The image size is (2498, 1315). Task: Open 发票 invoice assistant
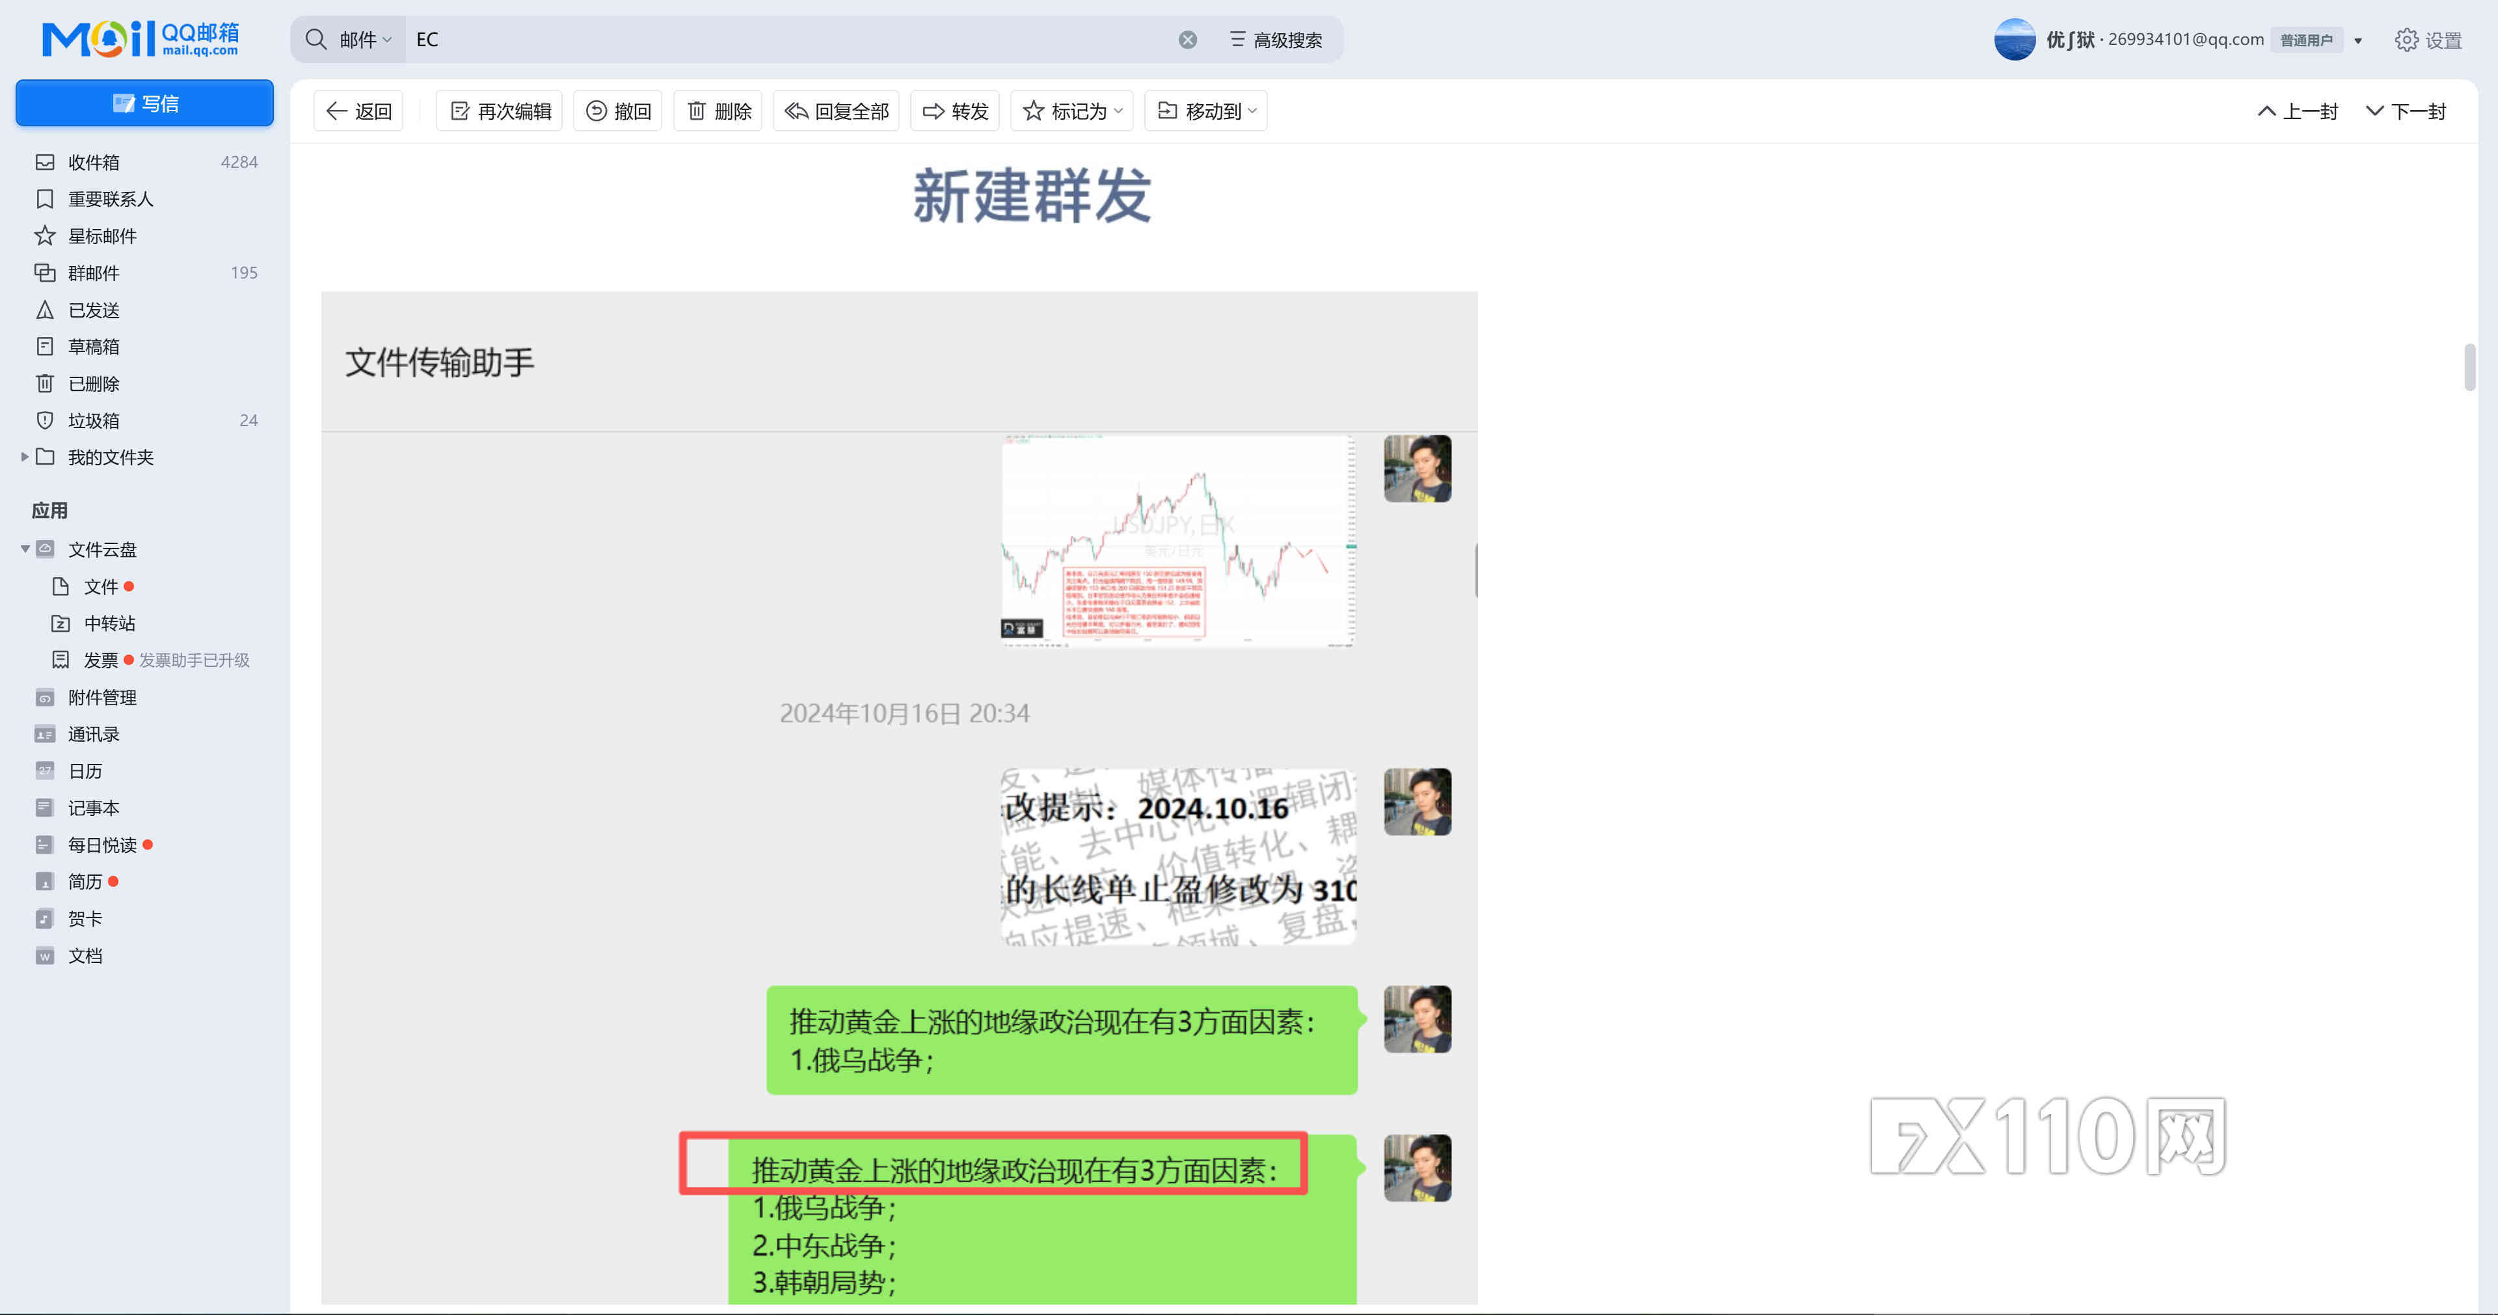[100, 660]
